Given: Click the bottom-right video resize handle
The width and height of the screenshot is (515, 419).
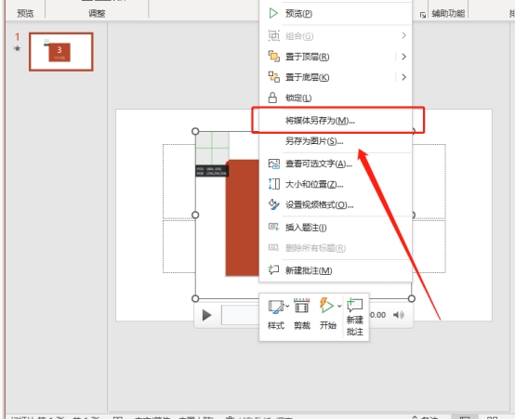Looking at the screenshot, I should (x=412, y=298).
